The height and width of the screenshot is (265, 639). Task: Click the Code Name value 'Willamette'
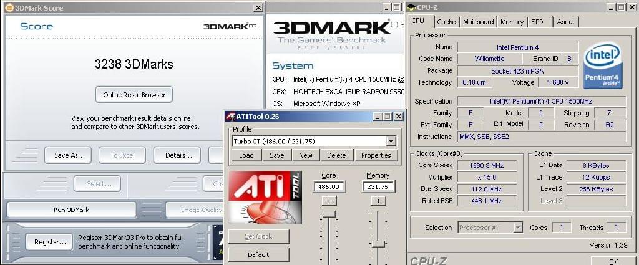coord(489,59)
